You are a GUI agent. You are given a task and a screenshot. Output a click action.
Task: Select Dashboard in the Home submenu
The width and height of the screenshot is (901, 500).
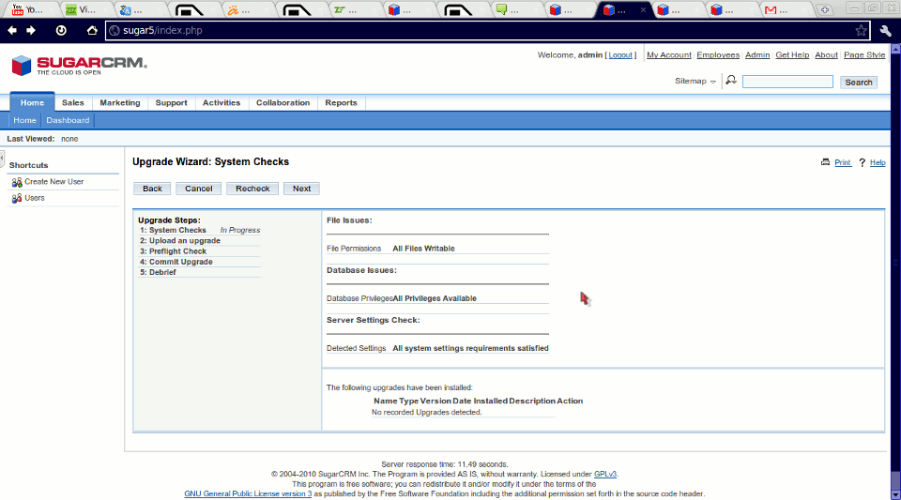click(x=68, y=120)
